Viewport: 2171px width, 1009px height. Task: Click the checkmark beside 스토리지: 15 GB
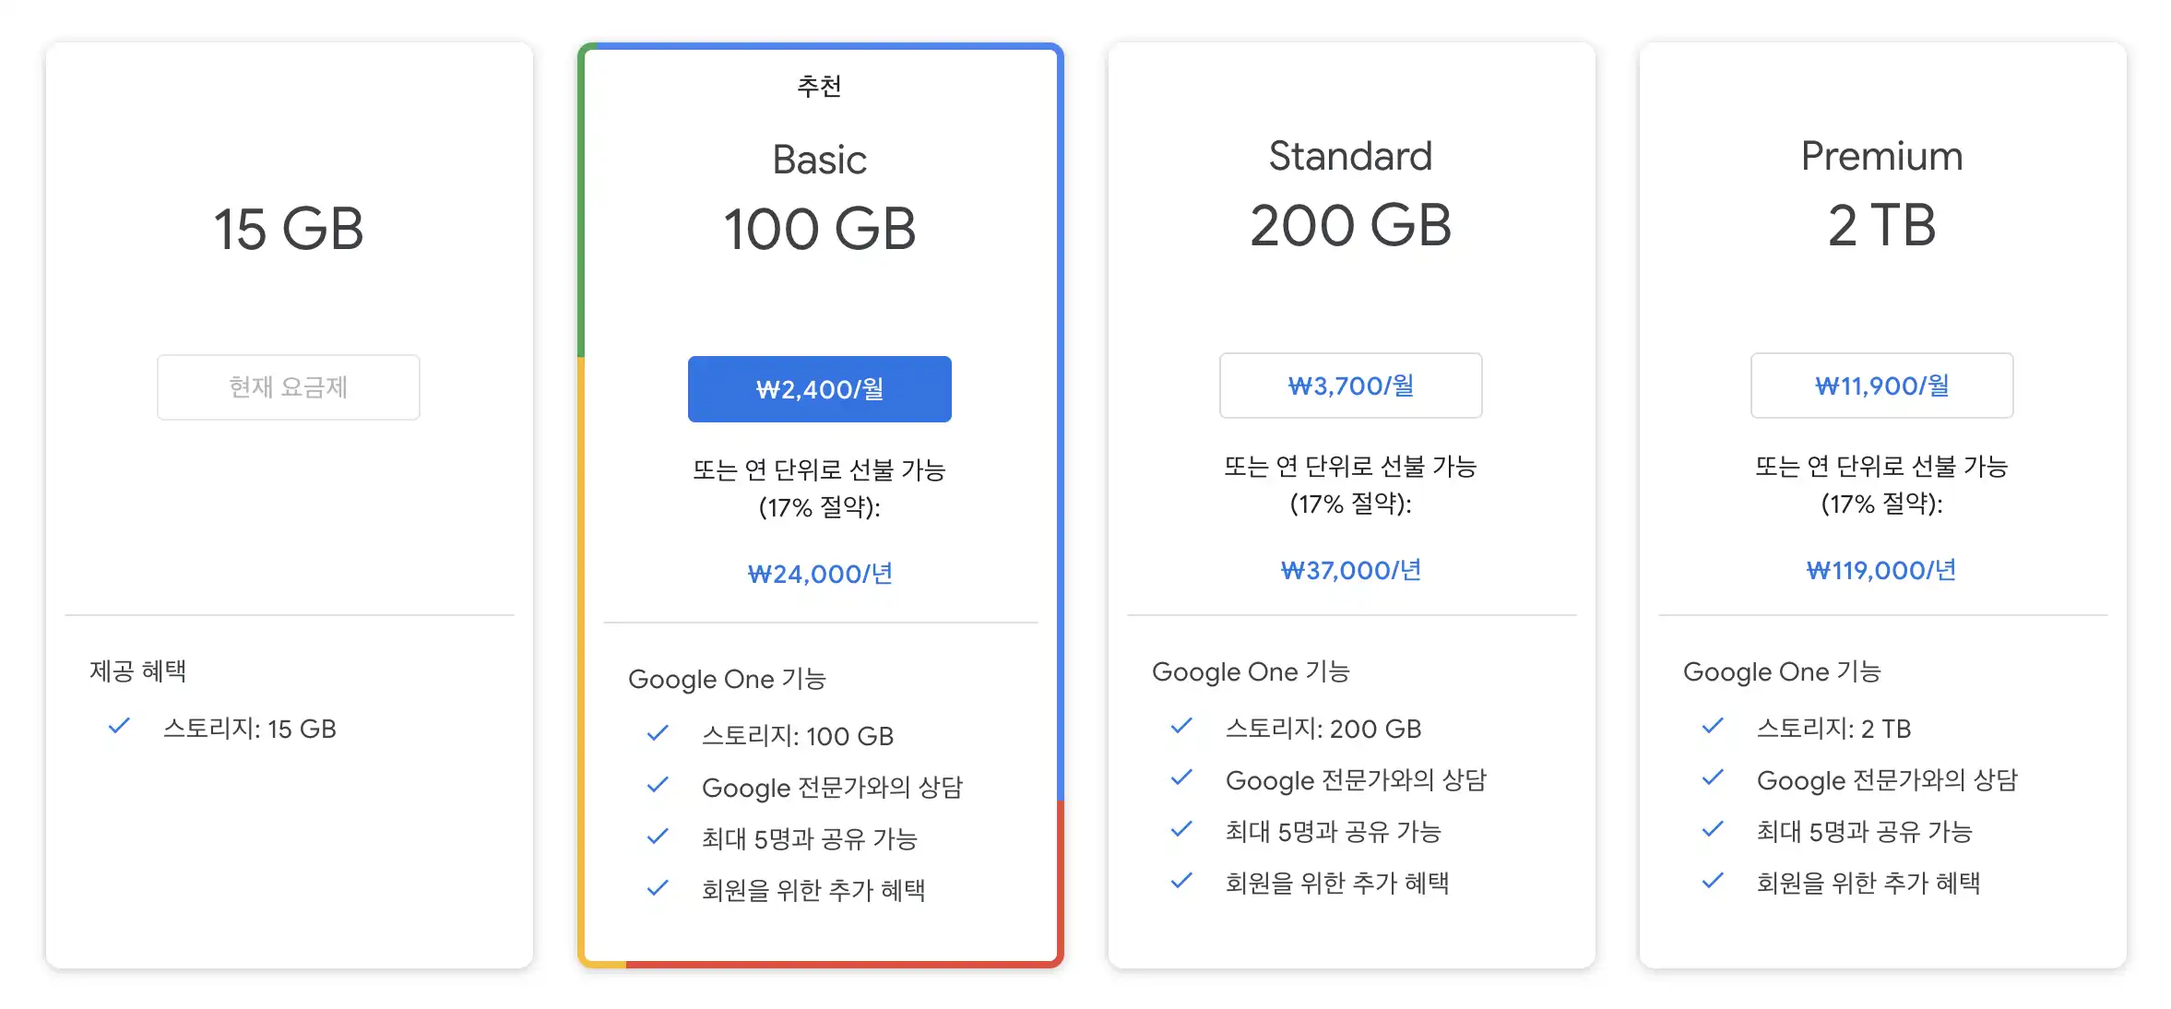118,728
